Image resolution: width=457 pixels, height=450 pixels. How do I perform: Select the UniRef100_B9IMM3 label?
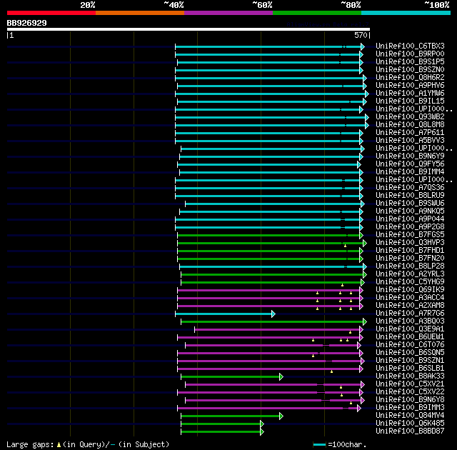[410, 408]
